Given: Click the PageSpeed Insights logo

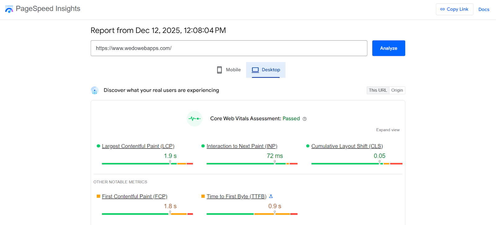Looking at the screenshot, I should point(9,9).
